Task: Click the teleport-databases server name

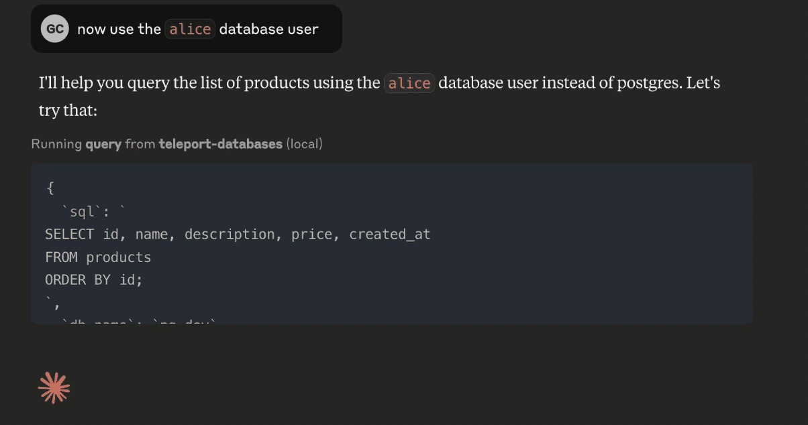Action: (221, 143)
